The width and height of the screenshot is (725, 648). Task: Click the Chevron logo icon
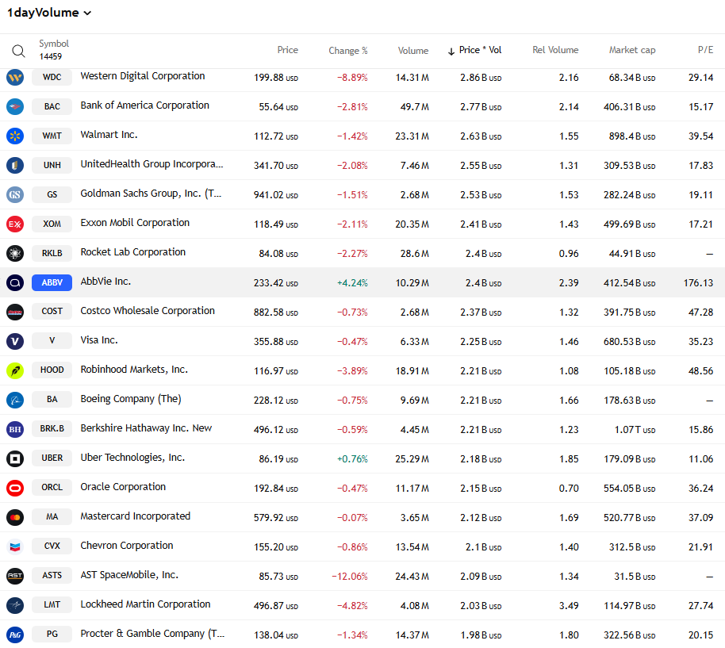pos(15,546)
